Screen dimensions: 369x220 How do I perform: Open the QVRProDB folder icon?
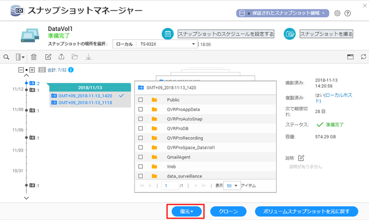coord(154,128)
